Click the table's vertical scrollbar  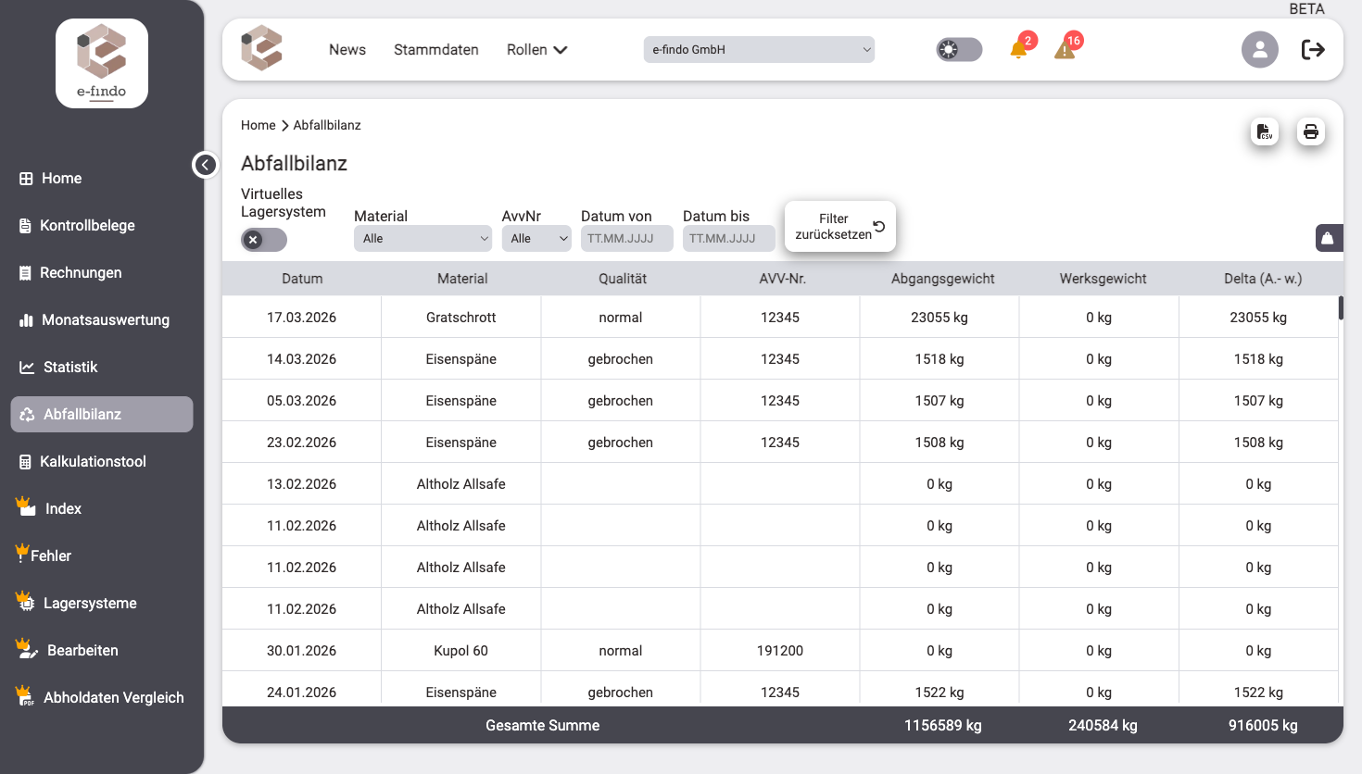1341,308
